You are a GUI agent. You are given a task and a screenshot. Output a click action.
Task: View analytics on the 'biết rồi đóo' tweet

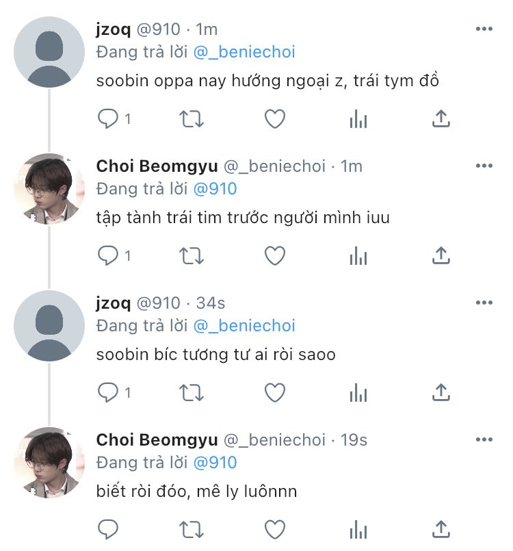358,530
